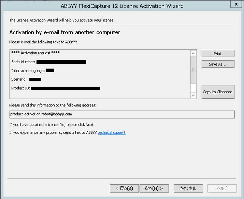Image resolution: width=244 pixels, height=199 pixels.
Task: Click the wizard title bar text
Action: click(122, 6)
